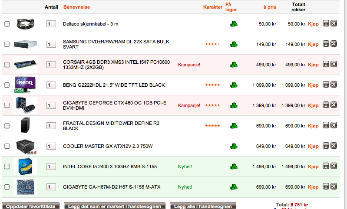Click star rating for Fractal Design case

(x=212, y=126)
